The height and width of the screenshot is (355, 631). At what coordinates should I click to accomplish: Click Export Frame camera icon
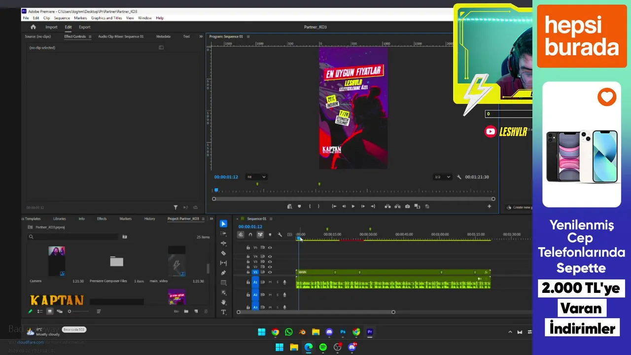coord(407,206)
